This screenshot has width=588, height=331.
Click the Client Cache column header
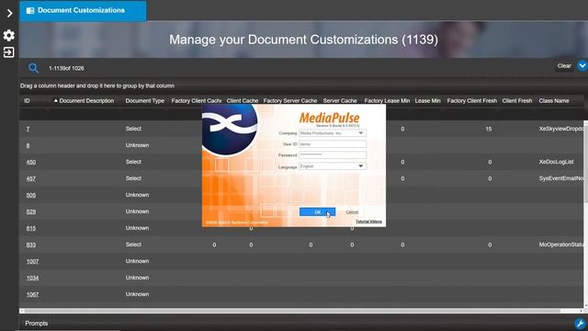coord(243,101)
